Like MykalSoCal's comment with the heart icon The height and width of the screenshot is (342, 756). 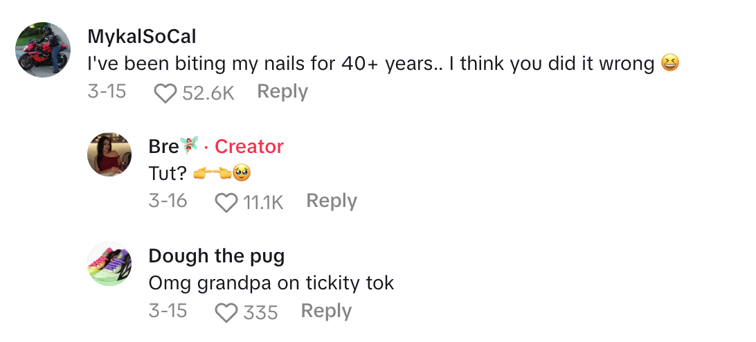point(165,92)
